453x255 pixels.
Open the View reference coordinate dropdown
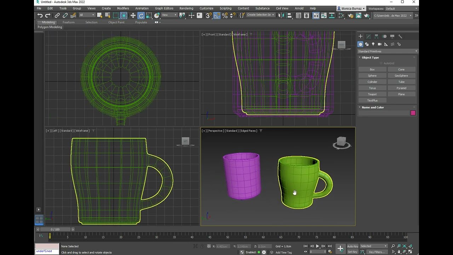pos(169,15)
